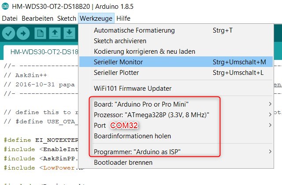
Task: Open the Datei menu
Action: [10, 18]
